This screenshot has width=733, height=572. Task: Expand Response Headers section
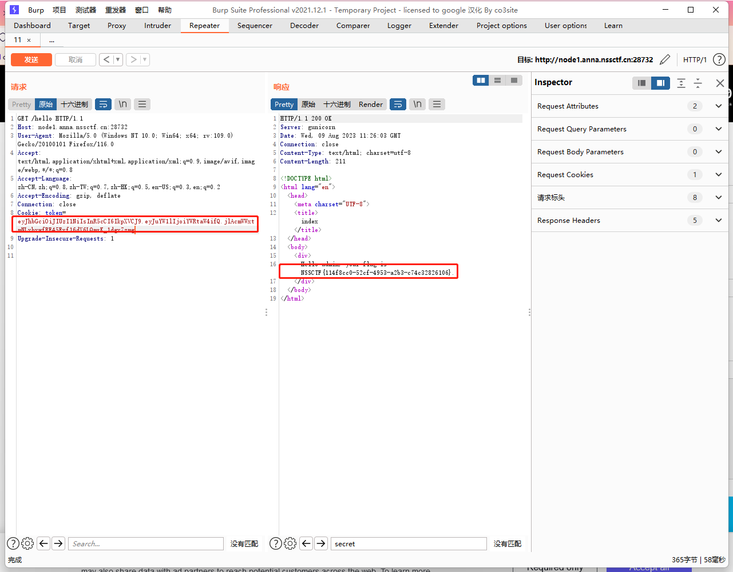[x=719, y=220]
